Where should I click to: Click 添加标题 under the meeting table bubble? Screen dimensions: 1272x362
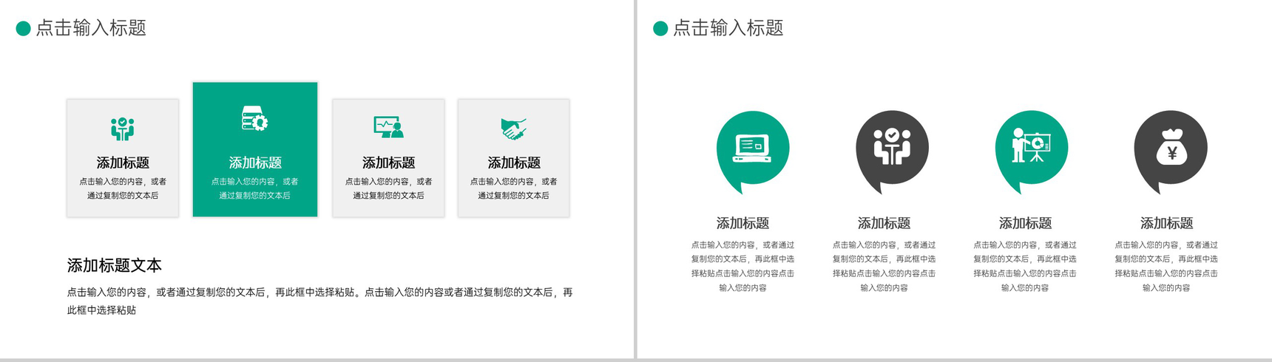click(884, 223)
